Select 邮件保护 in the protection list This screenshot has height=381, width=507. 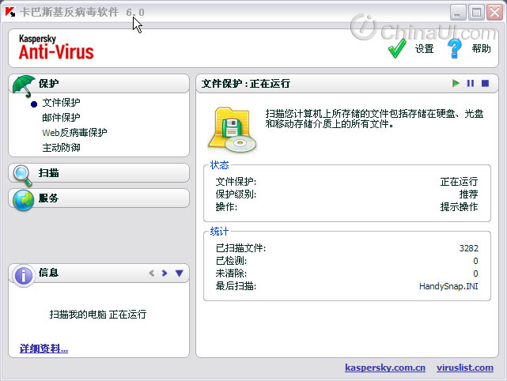point(61,117)
